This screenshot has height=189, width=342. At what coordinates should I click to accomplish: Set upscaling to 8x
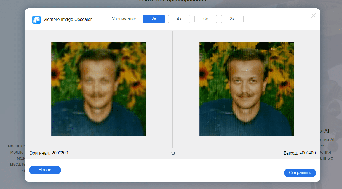pyautogui.click(x=232, y=19)
